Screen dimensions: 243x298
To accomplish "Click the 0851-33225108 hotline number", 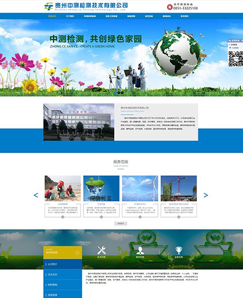I will 185,8.
